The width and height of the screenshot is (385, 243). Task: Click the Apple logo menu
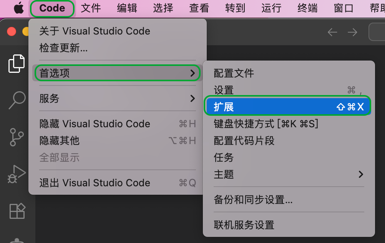pos(19,8)
